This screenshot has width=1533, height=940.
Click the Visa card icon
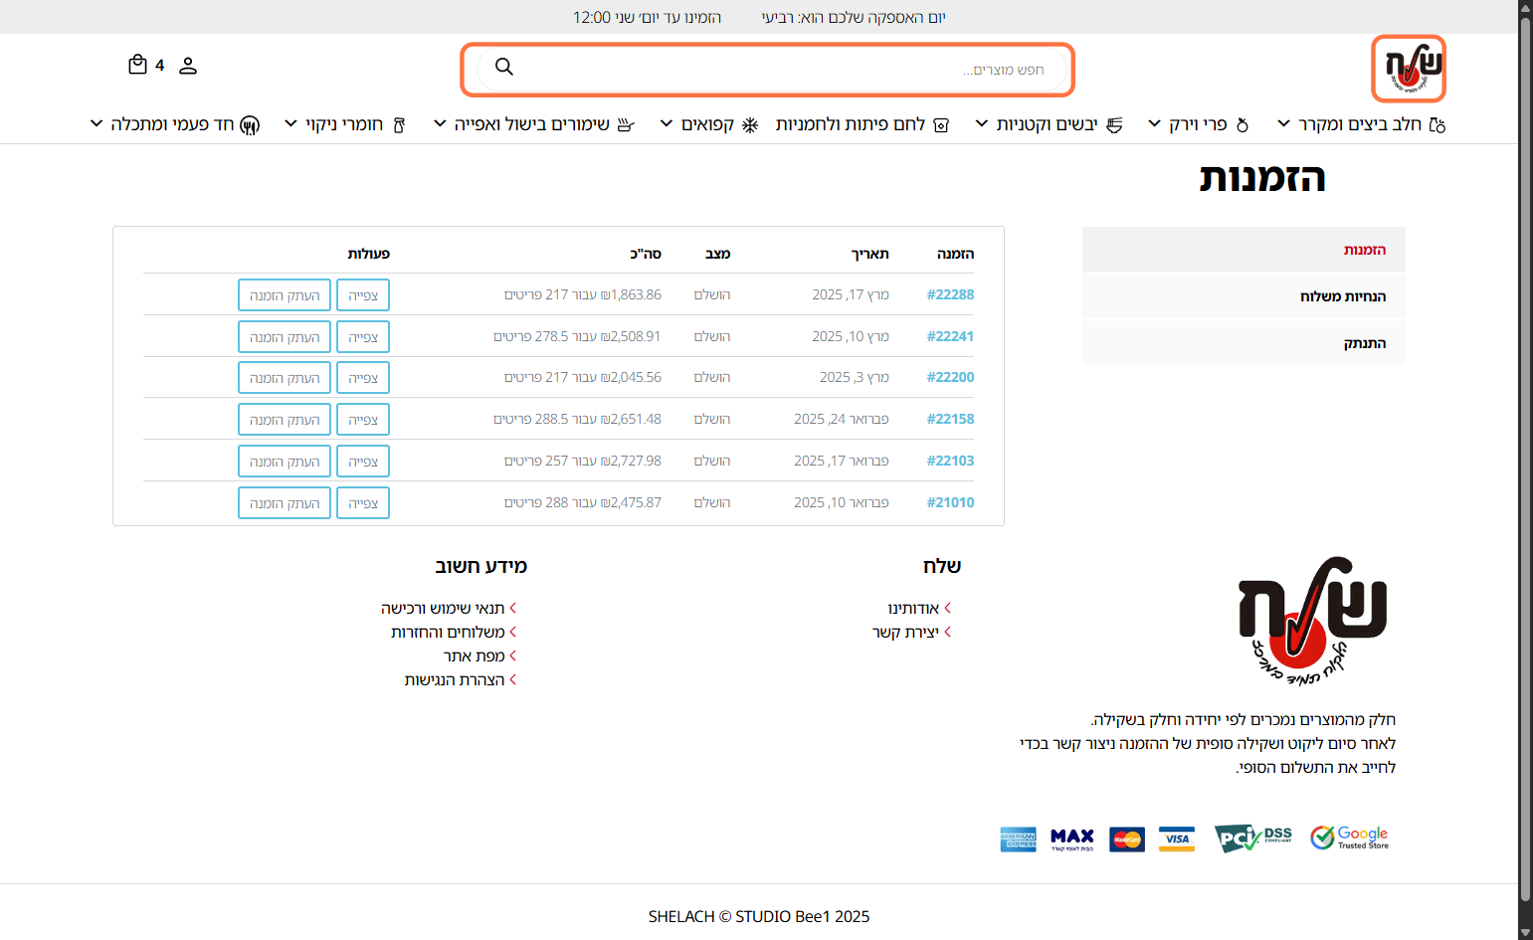click(x=1177, y=840)
